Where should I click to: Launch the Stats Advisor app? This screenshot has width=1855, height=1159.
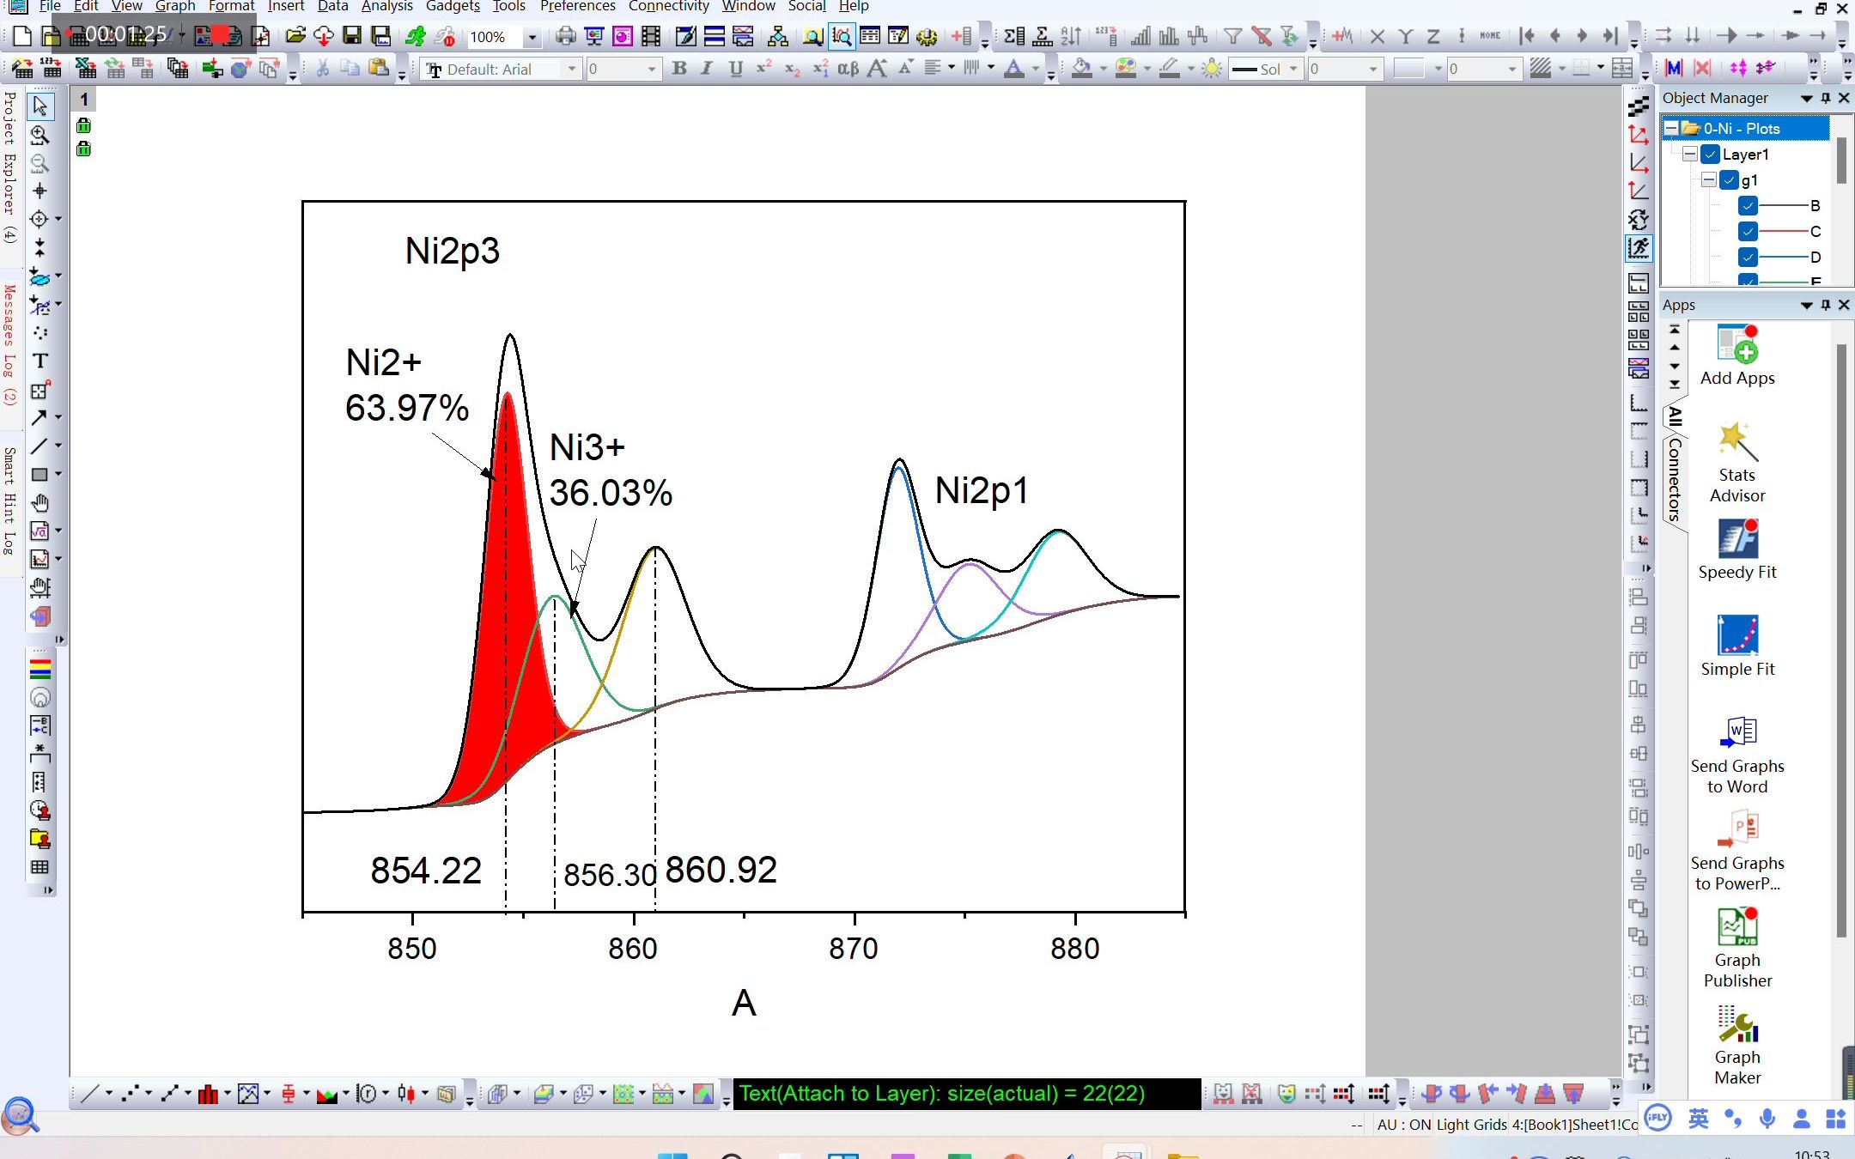[x=1737, y=444]
